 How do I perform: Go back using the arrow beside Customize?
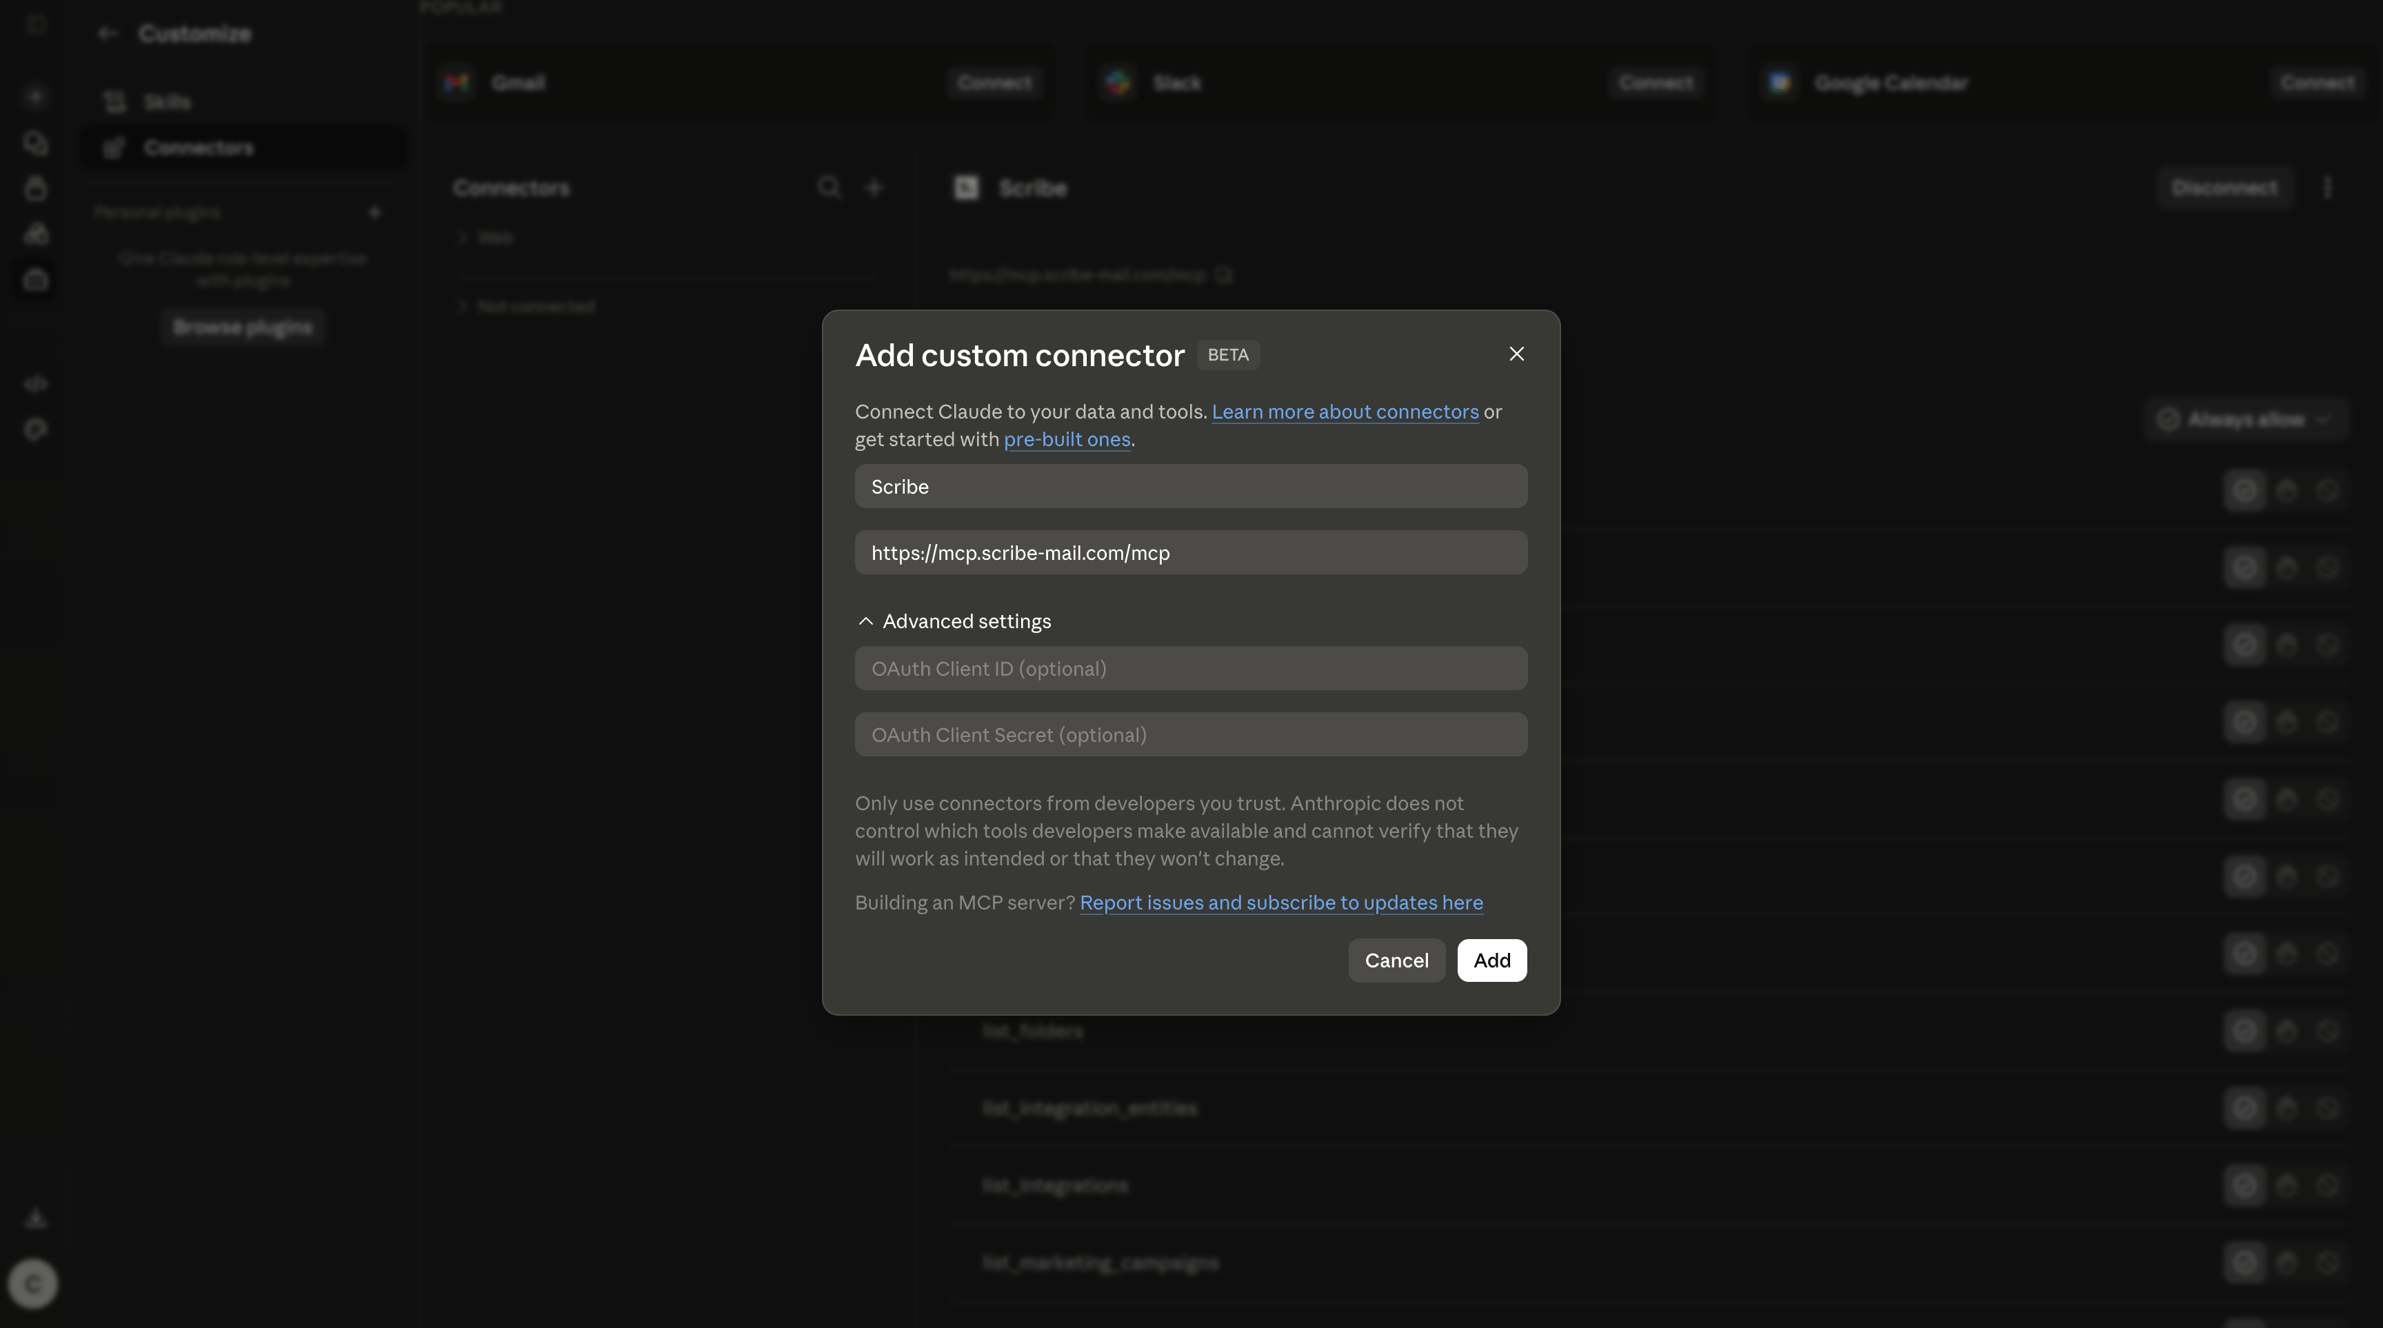pos(108,34)
